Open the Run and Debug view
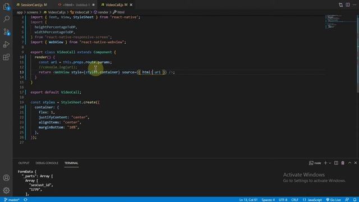This screenshot has width=359, height=202. (6, 44)
